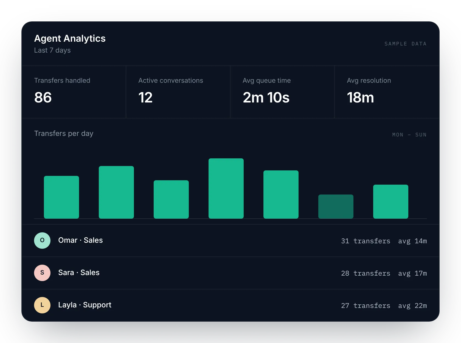Click the 'Agent Analytics' title
This screenshot has width=461, height=343.
(70, 39)
